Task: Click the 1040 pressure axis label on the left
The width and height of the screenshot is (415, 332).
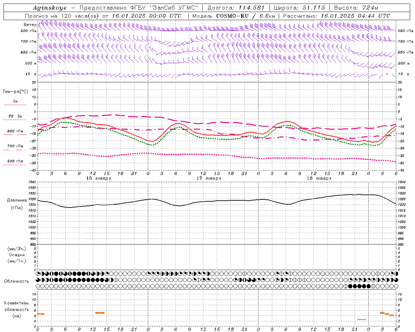Action: 32,182
